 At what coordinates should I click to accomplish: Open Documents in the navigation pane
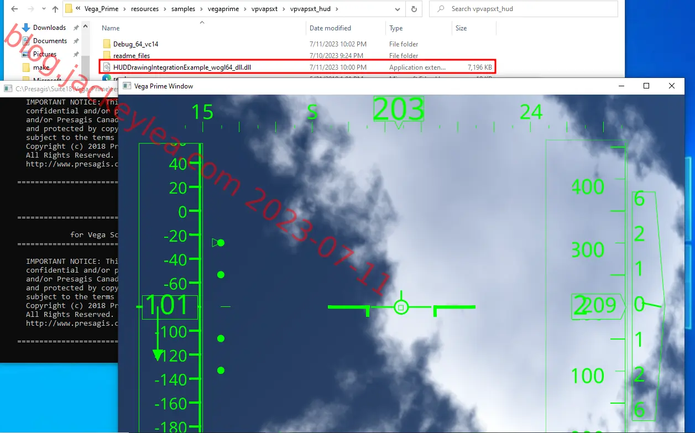tap(50, 41)
